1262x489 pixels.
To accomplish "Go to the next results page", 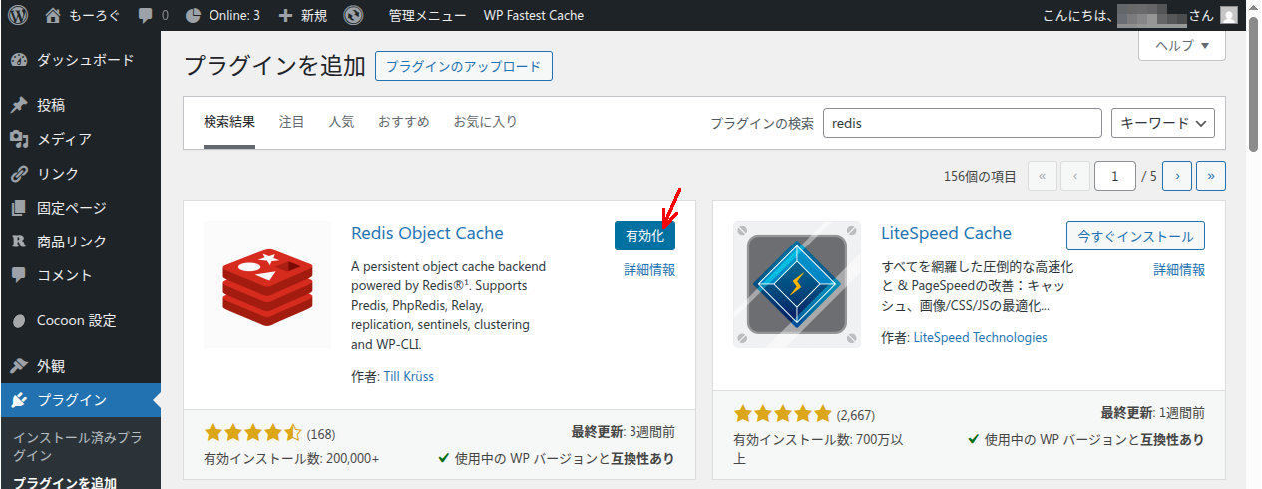I will pyautogui.click(x=1177, y=176).
